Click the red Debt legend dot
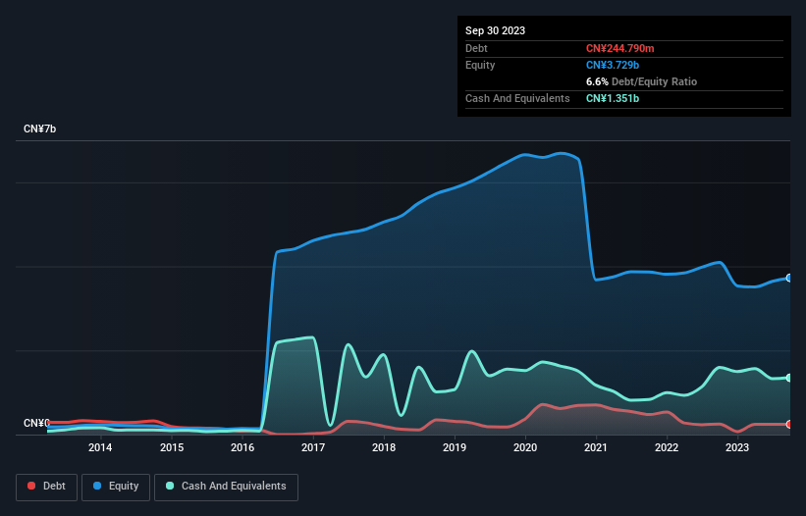Screen dimensions: 806x516 tap(31, 486)
